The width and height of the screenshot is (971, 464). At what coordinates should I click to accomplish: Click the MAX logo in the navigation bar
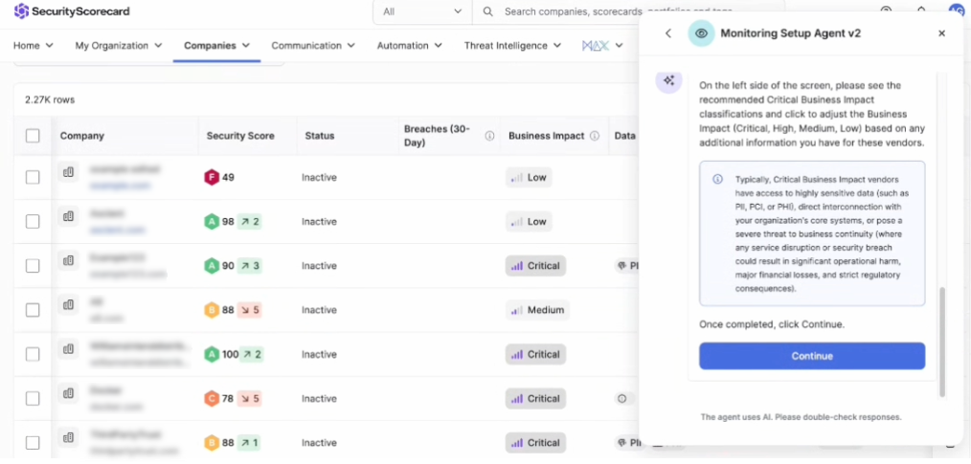(x=595, y=46)
